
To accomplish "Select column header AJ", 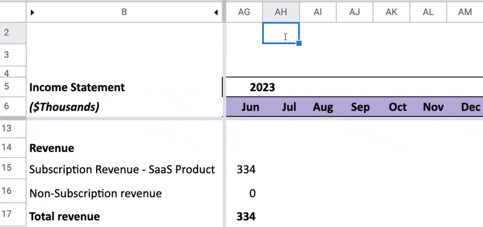I will [x=354, y=12].
